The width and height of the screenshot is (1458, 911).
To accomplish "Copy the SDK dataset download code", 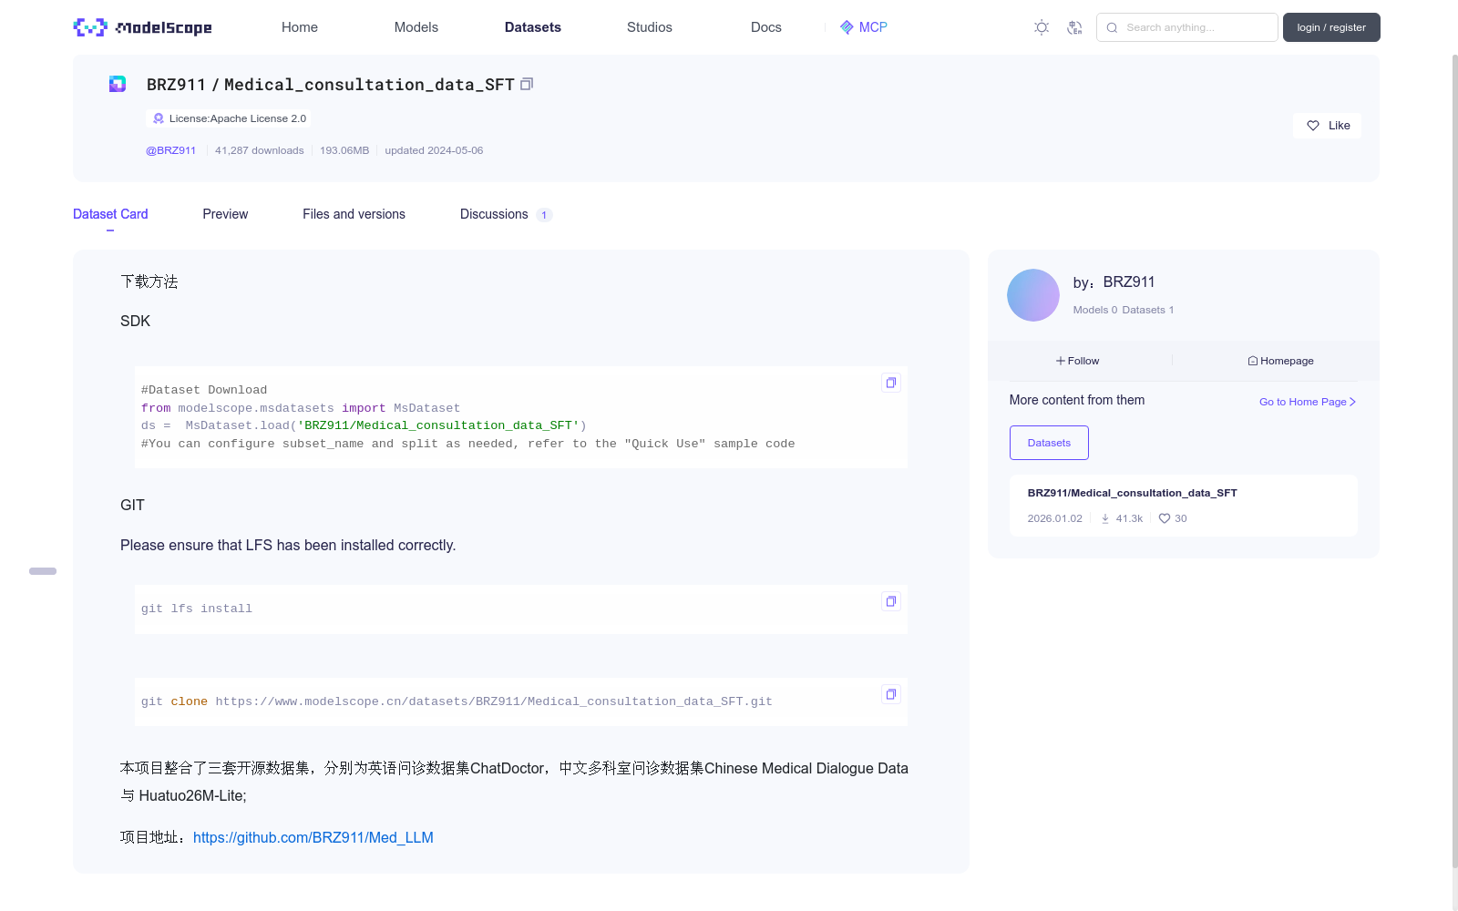I will (x=891, y=383).
